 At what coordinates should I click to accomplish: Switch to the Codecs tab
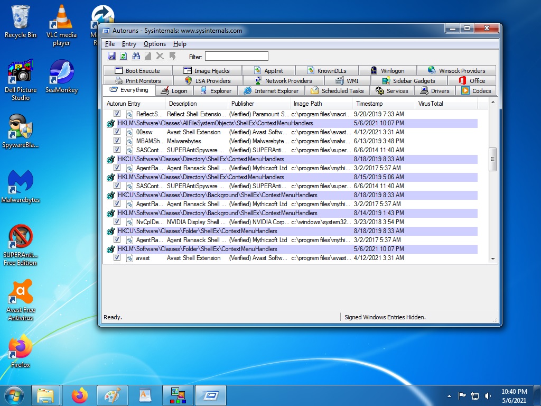477,91
